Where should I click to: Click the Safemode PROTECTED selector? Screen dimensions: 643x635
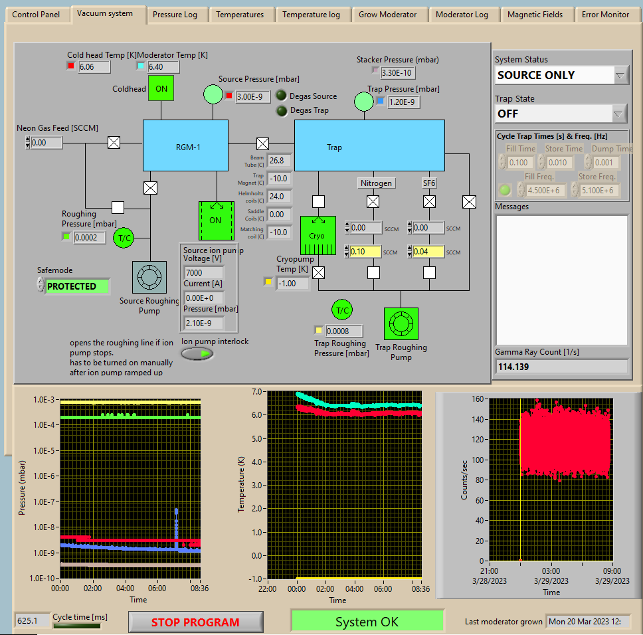point(76,286)
